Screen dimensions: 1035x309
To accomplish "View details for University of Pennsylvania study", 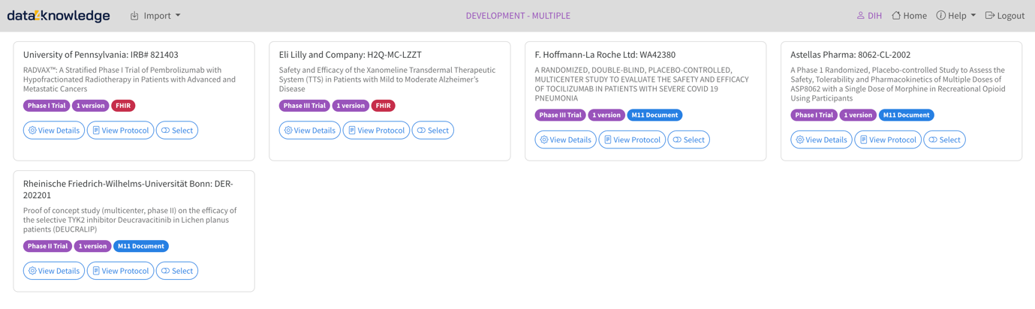I will [53, 130].
